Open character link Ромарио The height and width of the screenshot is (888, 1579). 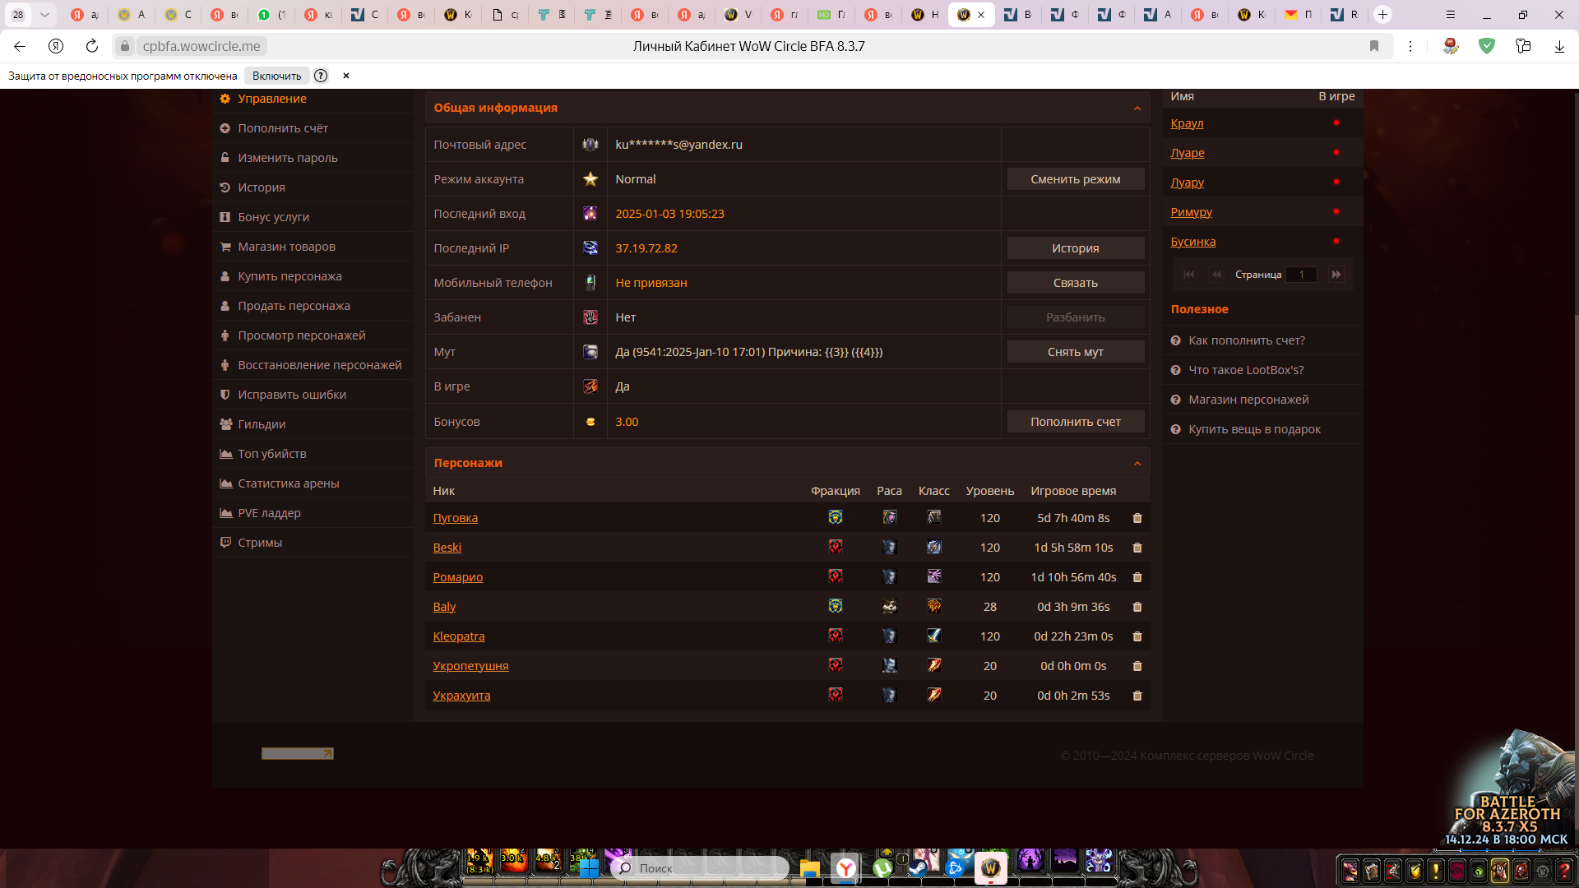(458, 577)
